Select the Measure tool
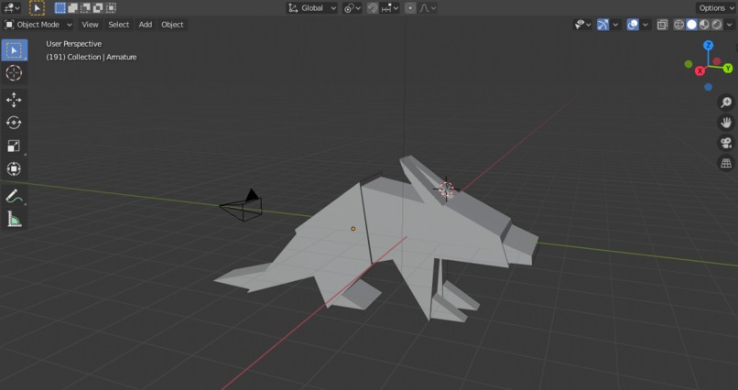Viewport: 738px width, 390px height. (14, 219)
